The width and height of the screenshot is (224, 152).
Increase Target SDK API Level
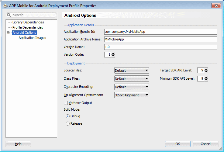(206, 69)
